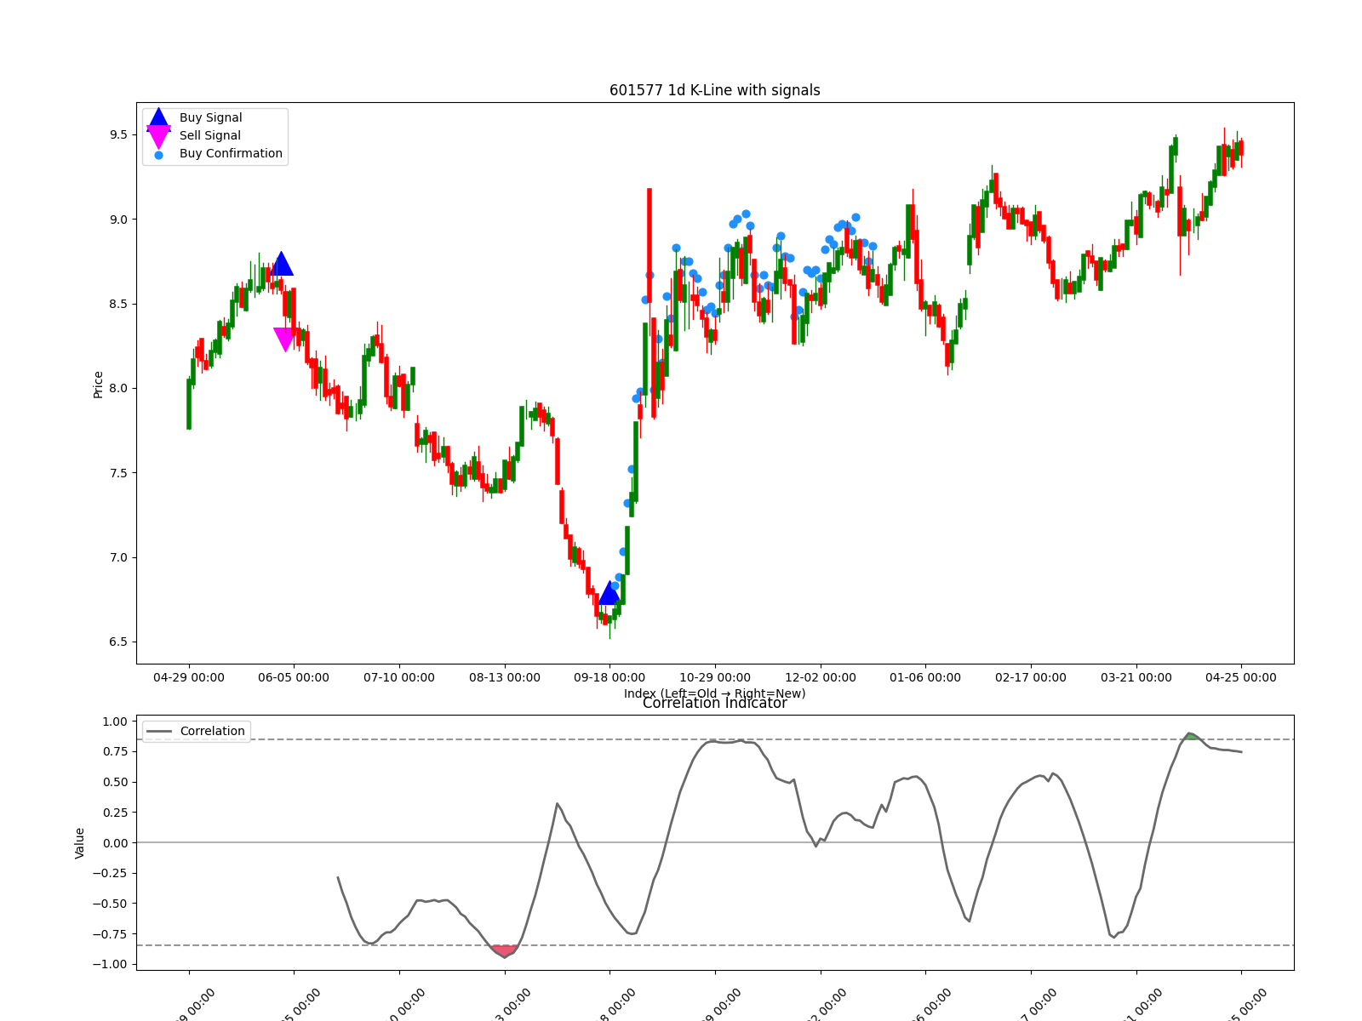The height and width of the screenshot is (1021, 1362).
Task: Click the 1.00 correlation axis tick
Action: tap(114, 722)
